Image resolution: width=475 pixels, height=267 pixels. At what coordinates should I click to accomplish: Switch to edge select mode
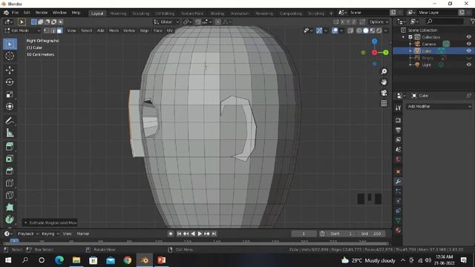[53, 30]
